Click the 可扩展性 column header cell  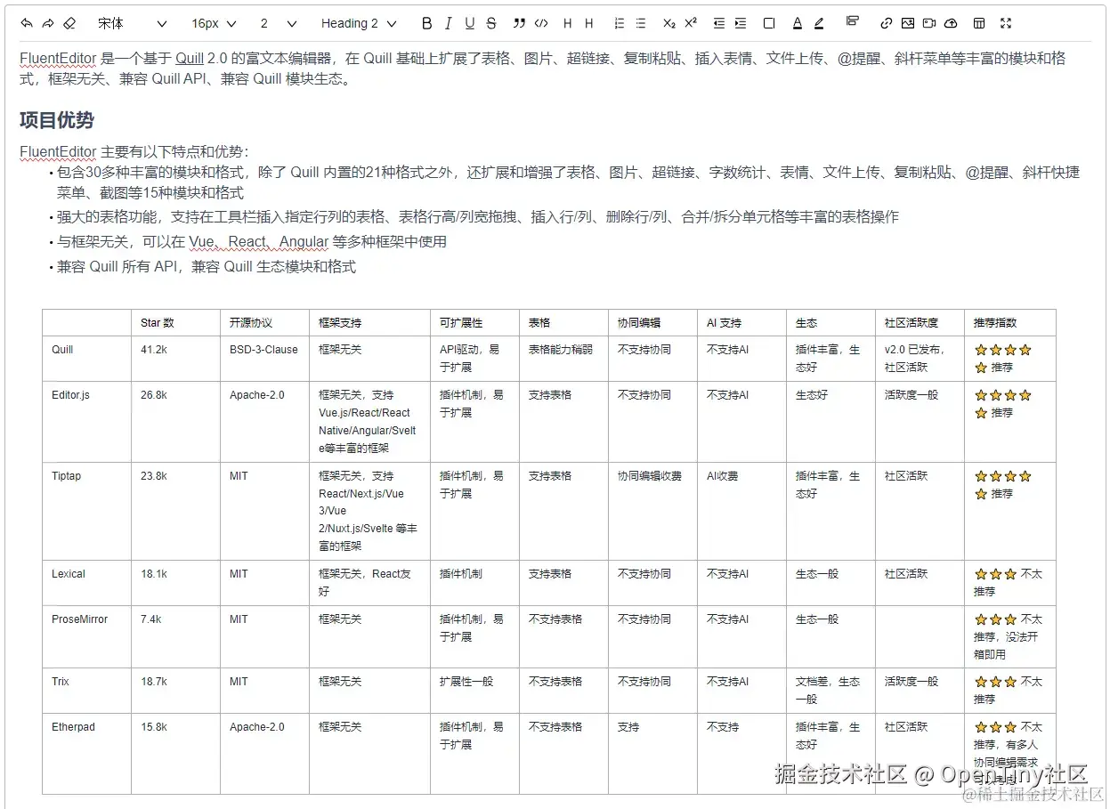pos(474,322)
